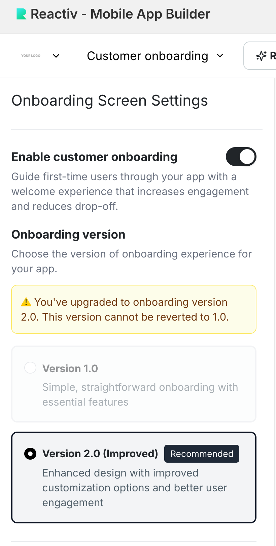The height and width of the screenshot is (546, 276).
Task: Click the Enable customer onboarding label
Action: pos(94,157)
